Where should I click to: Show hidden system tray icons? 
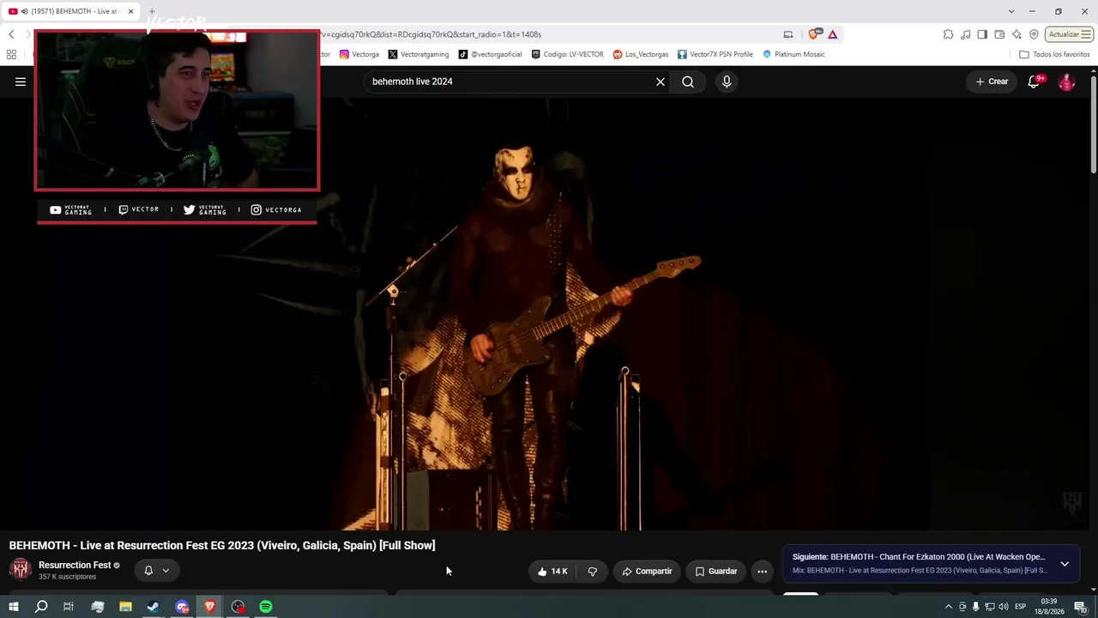point(949,607)
